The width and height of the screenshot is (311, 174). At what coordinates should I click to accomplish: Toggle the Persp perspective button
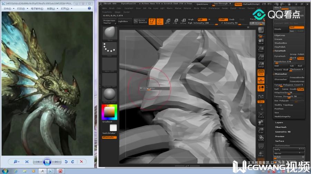click(x=261, y=73)
